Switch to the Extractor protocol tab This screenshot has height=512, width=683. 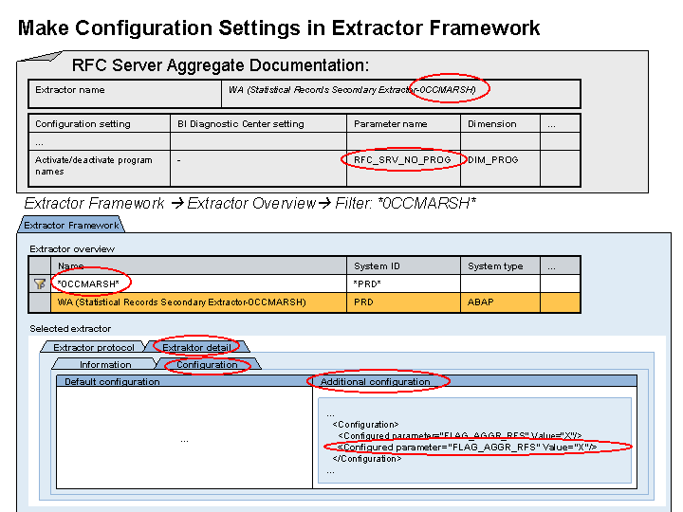pyautogui.click(x=94, y=348)
